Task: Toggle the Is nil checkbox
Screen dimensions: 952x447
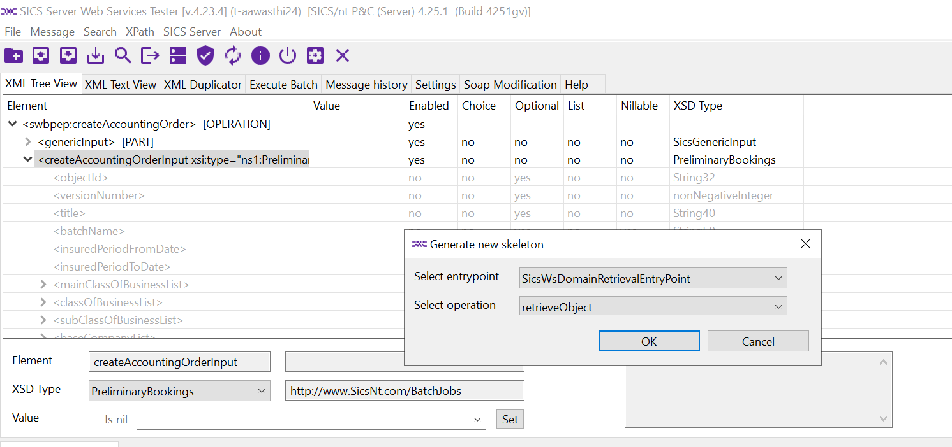Action: 95,419
